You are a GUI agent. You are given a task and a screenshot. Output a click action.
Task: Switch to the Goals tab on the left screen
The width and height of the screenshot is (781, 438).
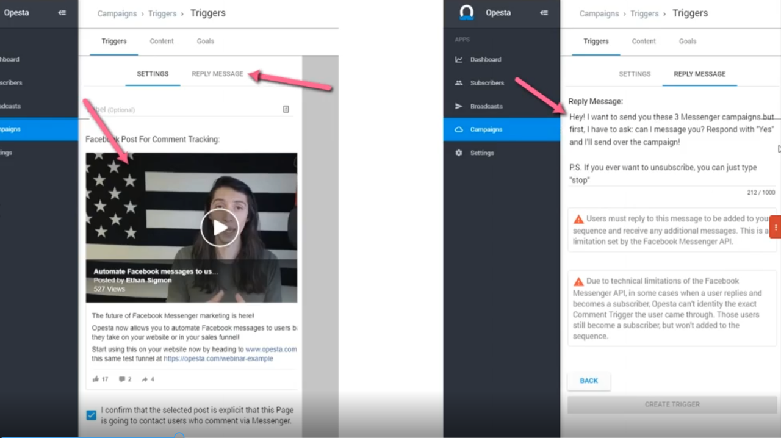click(205, 41)
